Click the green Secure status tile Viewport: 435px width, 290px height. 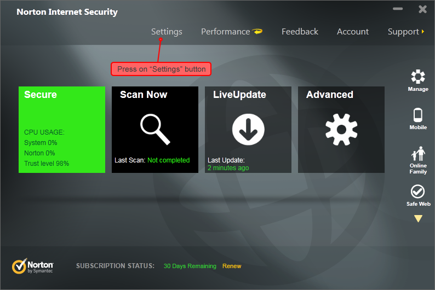pos(62,130)
